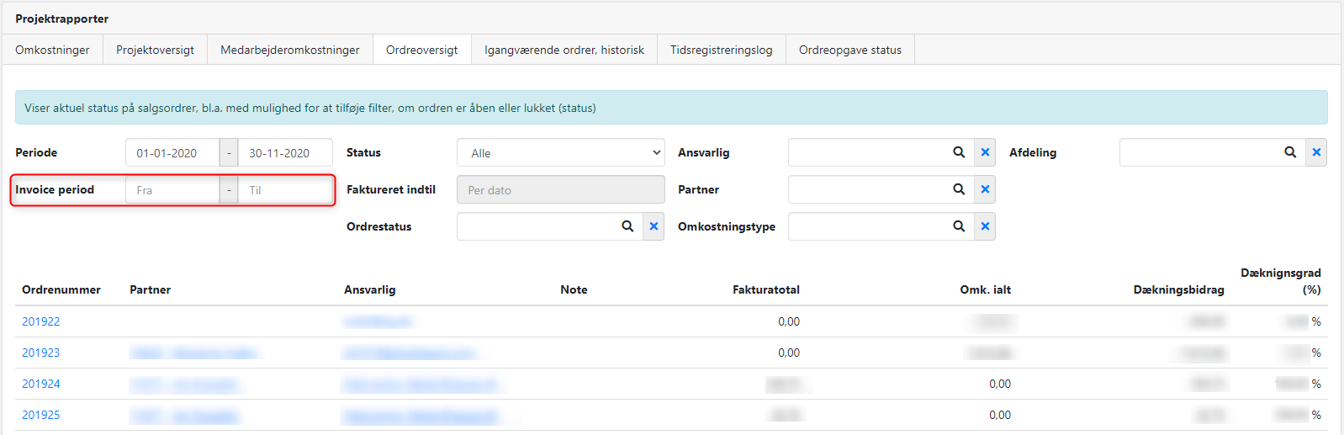
Task: Click the Invoice period Til input field
Action: 284,190
